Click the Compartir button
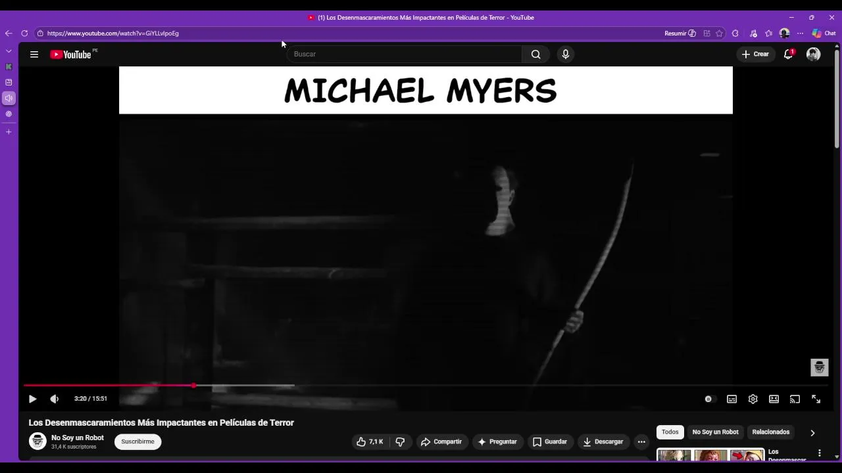The height and width of the screenshot is (473, 842). pyautogui.click(x=441, y=442)
